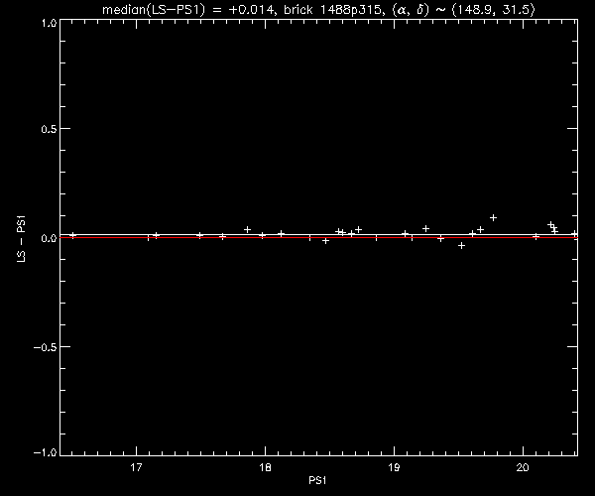Click the "1.0" y-axis tick label
The height and width of the screenshot is (496, 595).
coord(49,23)
